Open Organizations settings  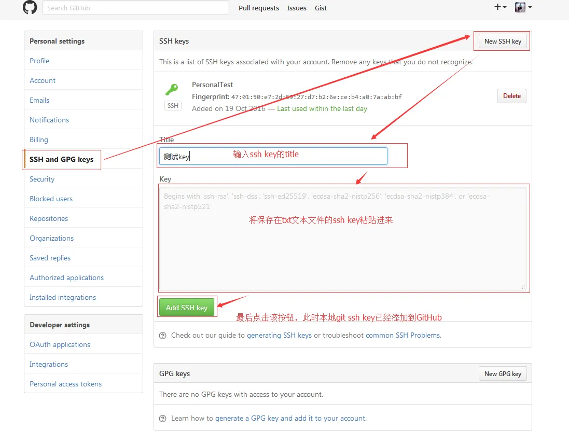click(x=84, y=238)
